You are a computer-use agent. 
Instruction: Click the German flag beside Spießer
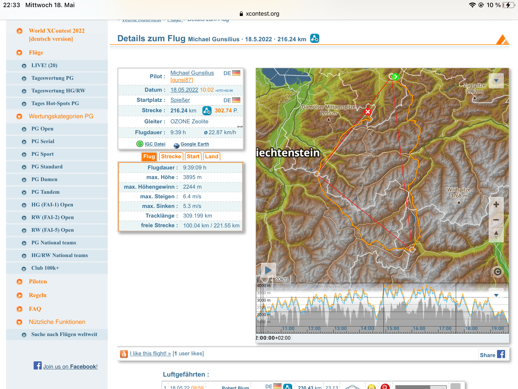point(236,100)
